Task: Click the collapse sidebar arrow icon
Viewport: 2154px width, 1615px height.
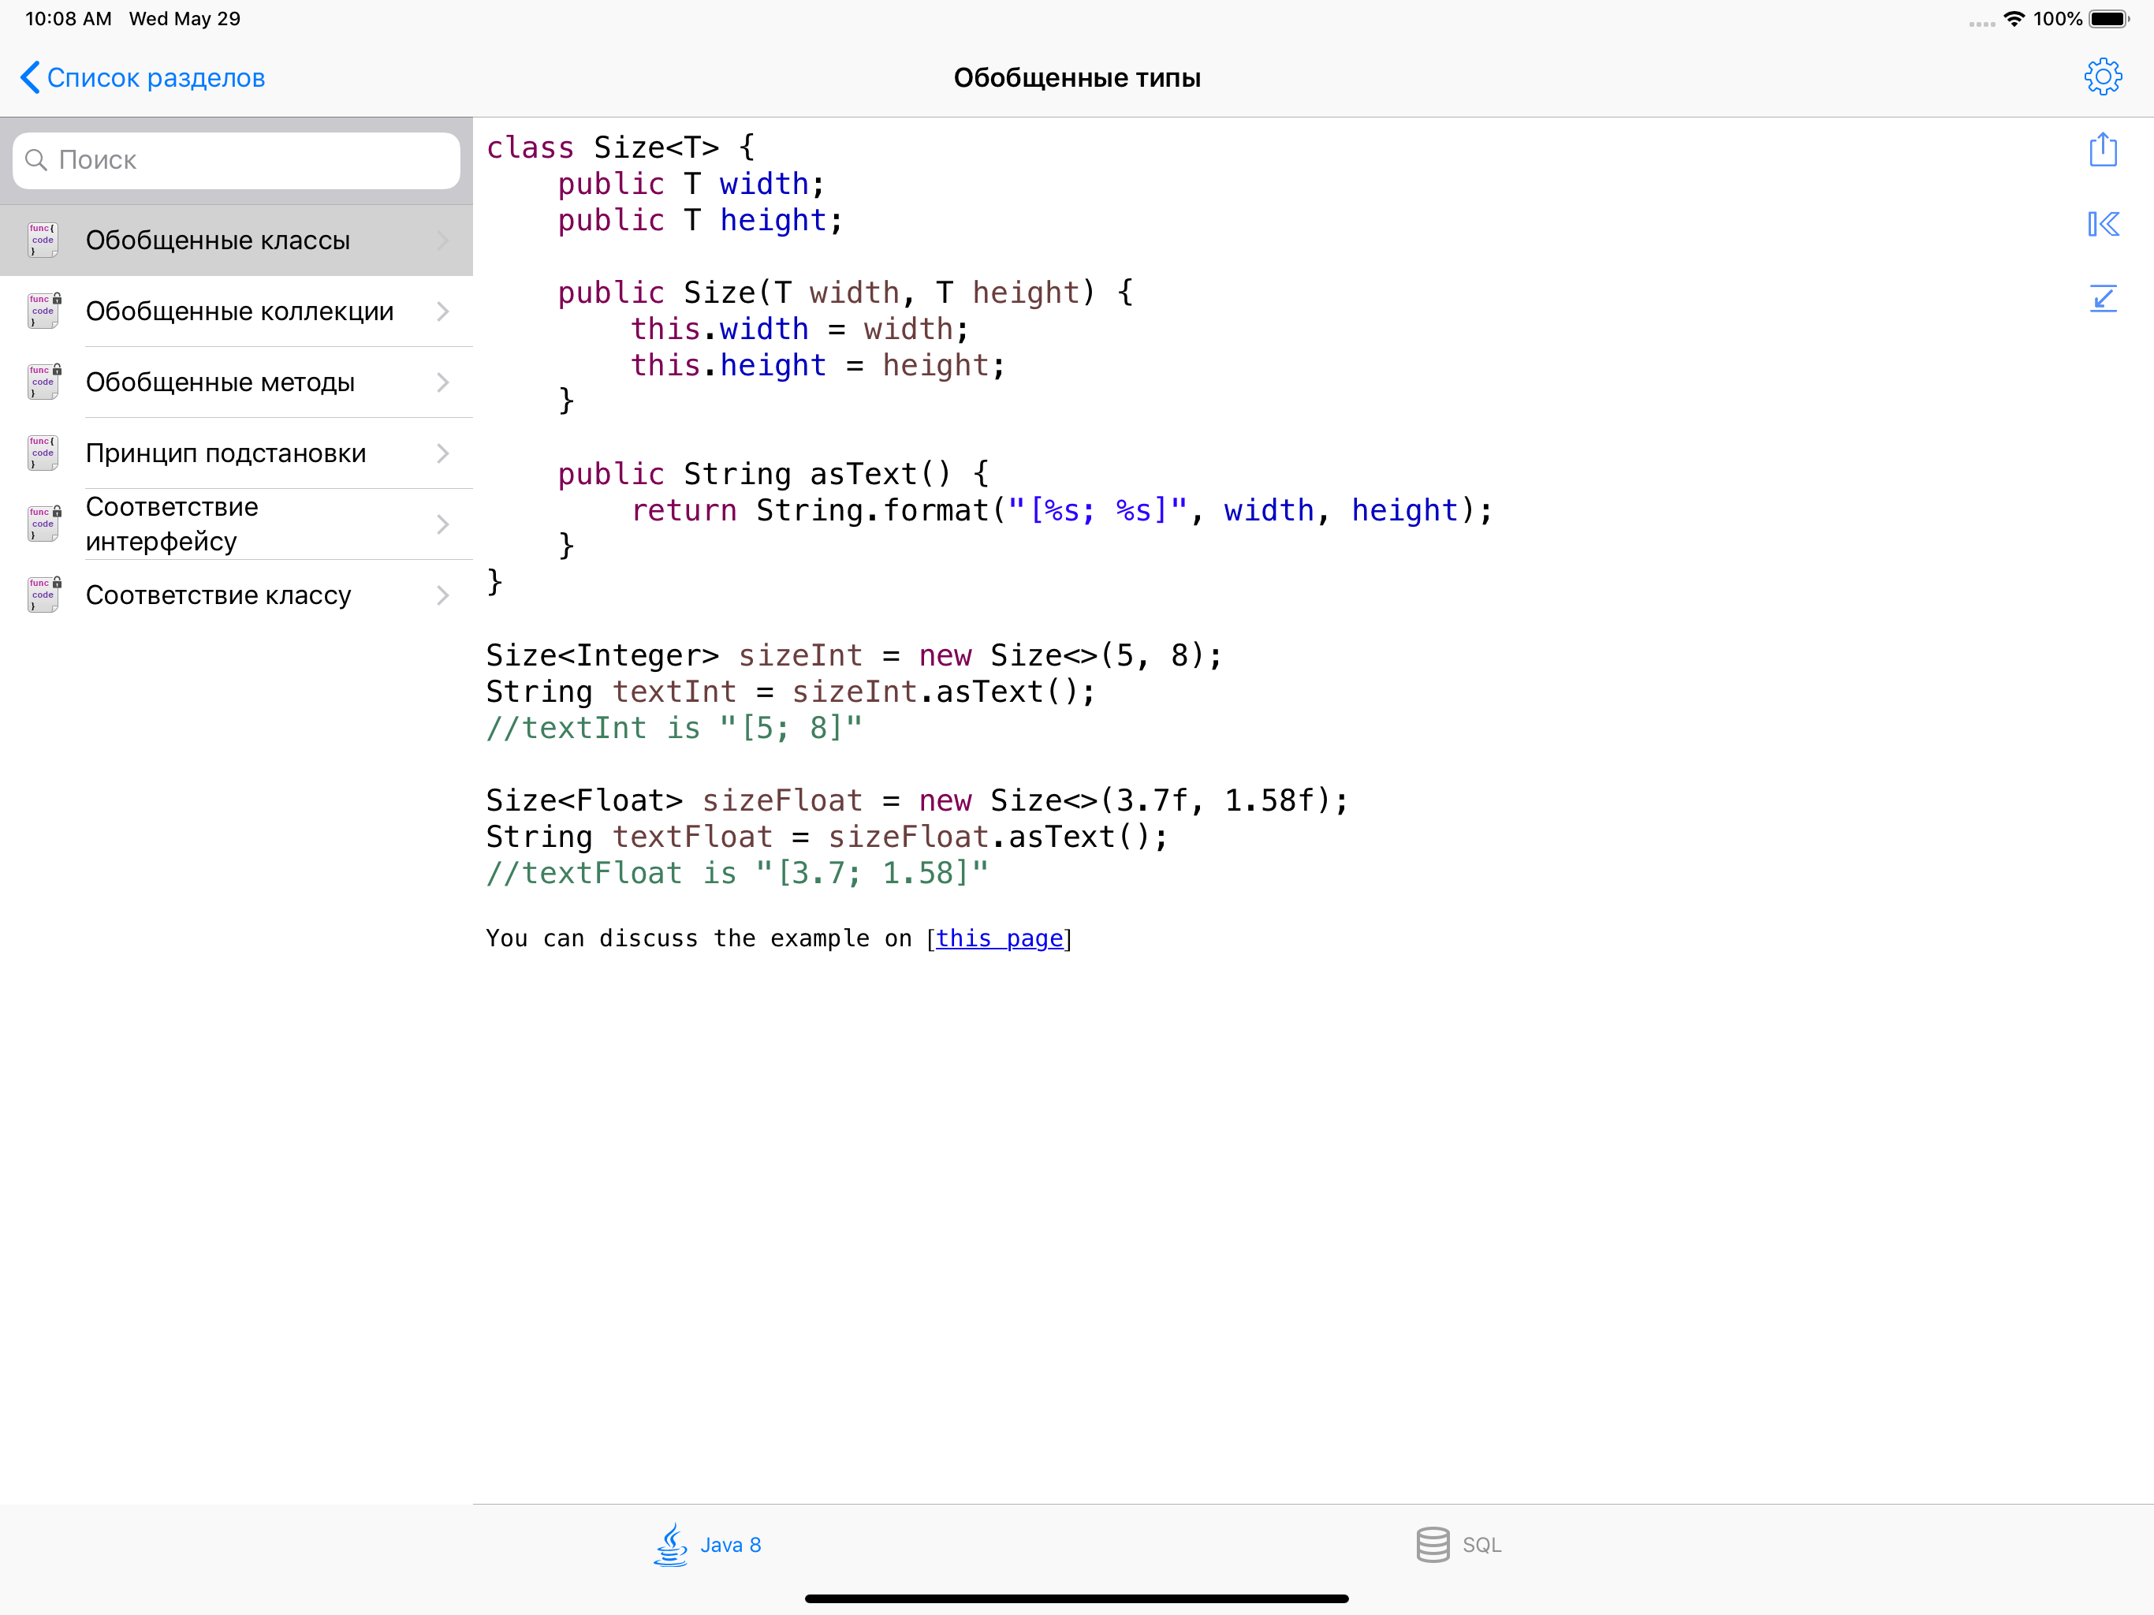Action: coord(2103,224)
